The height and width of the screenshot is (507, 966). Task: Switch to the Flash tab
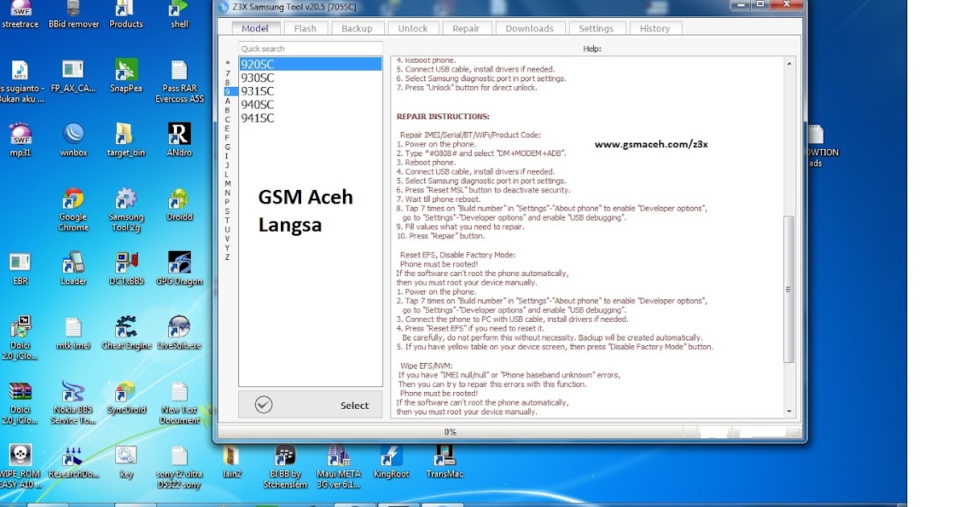(305, 28)
